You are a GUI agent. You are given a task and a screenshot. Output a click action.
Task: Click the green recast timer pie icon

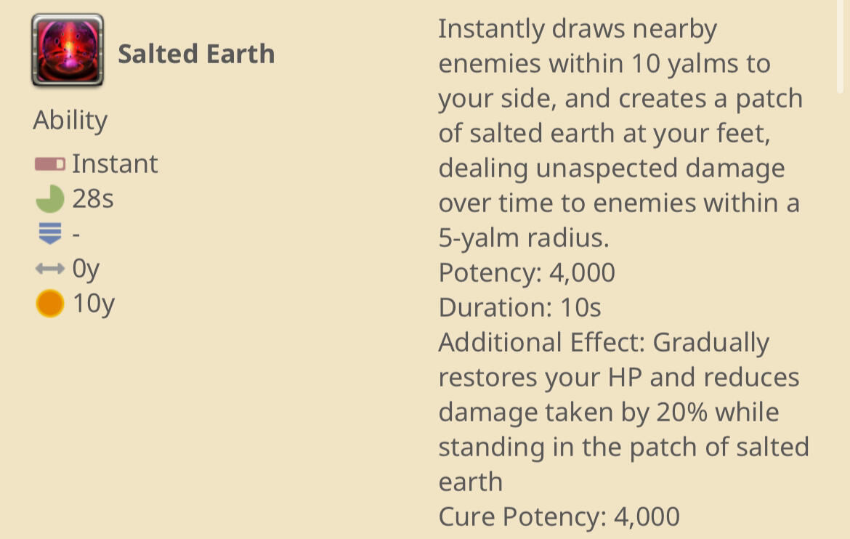[x=49, y=199]
